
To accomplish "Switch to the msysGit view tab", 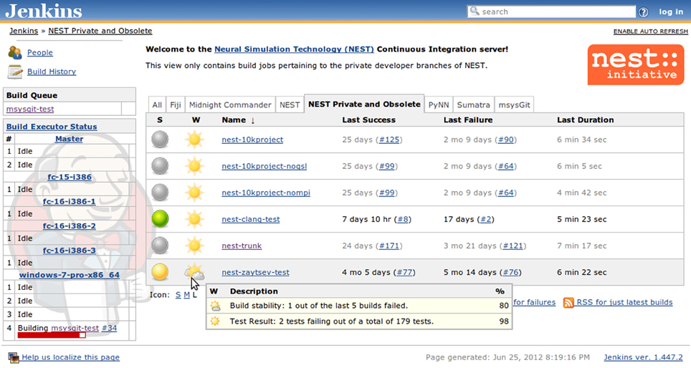I will [x=514, y=105].
